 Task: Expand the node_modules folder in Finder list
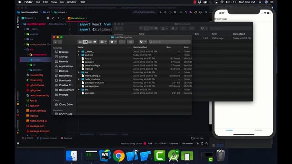79,79
